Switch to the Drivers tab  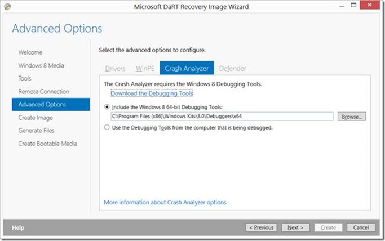coord(115,68)
